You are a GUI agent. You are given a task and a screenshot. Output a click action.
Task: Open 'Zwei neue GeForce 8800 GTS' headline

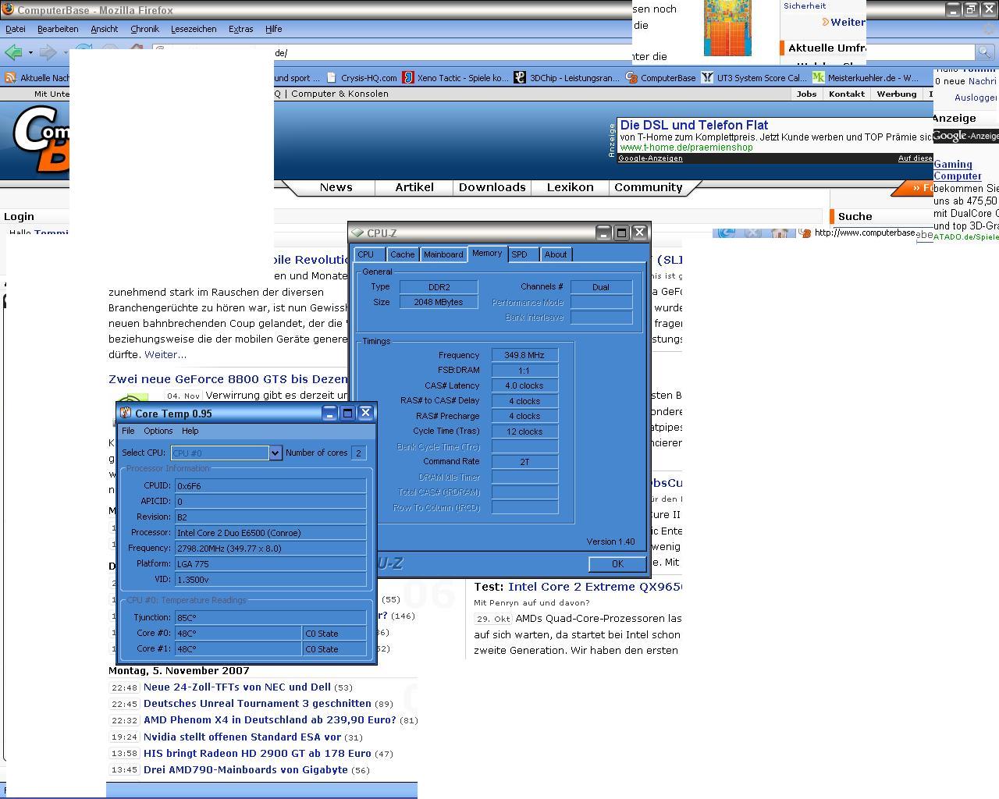[228, 379]
